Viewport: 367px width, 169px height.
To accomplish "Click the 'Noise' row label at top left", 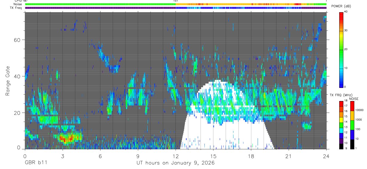I will 18,4.
